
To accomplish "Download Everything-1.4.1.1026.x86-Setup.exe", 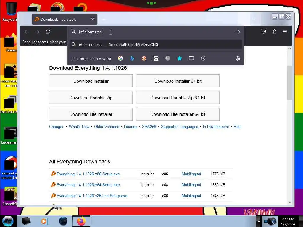I will [x=88, y=174].
